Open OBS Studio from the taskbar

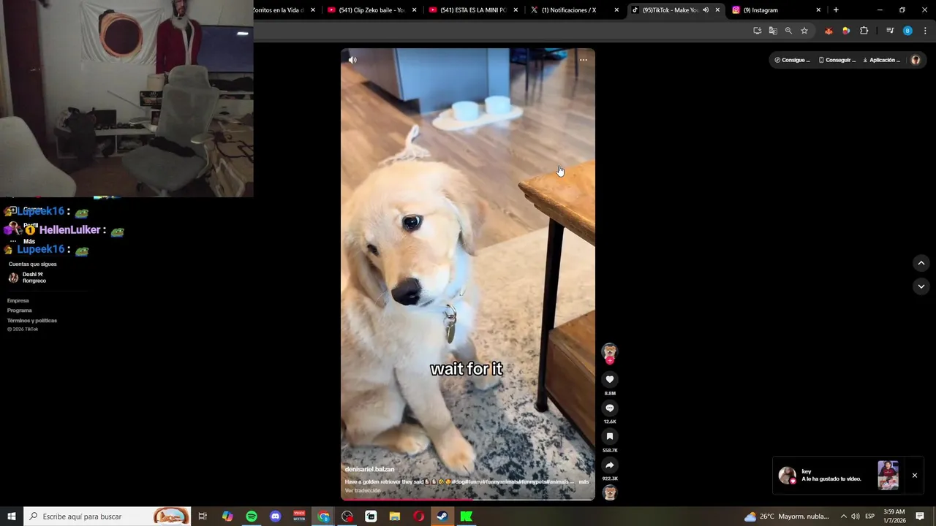point(347,517)
